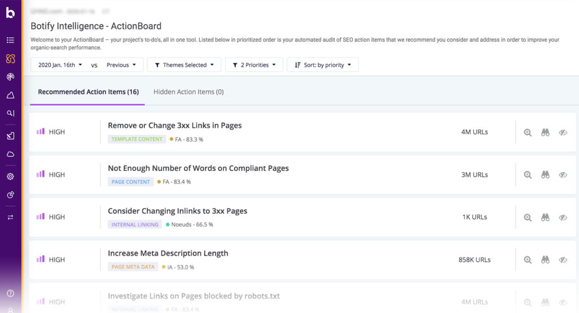This screenshot has height=313, width=579.
Task: Open the Botify Intelligence knot icon
Action: click(10, 58)
